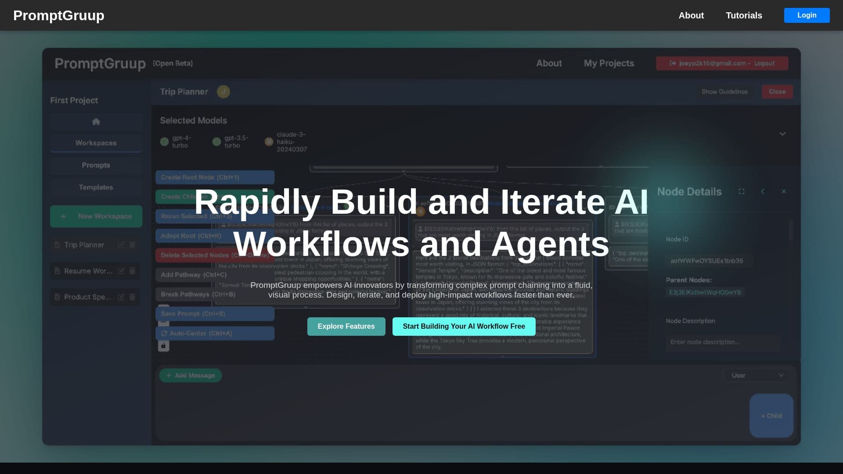The height and width of the screenshot is (474, 843).
Task: Click Create Root Node (Ctrl+1)
Action: (215, 177)
